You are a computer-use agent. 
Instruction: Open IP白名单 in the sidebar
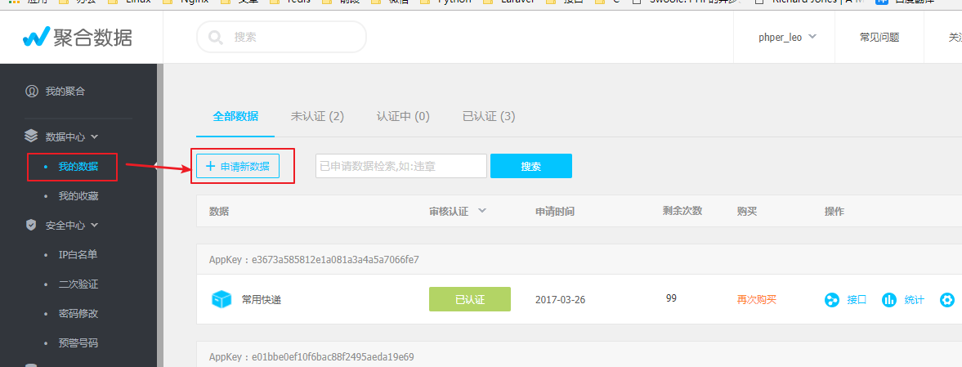click(78, 255)
